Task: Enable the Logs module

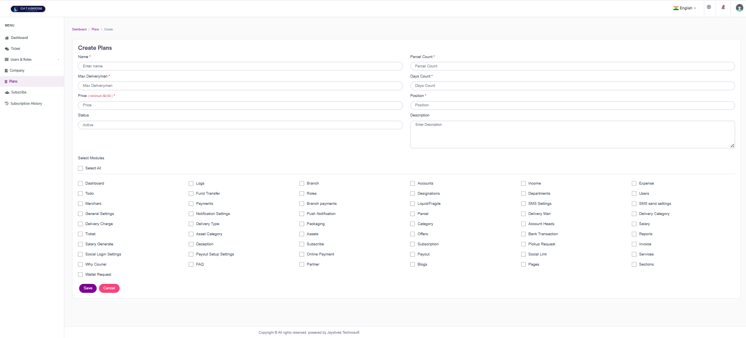Action: [x=191, y=183]
